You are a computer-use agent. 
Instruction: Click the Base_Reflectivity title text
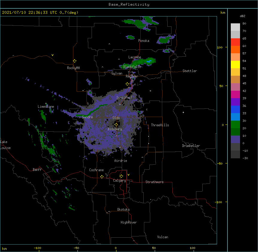[x=129, y=4]
